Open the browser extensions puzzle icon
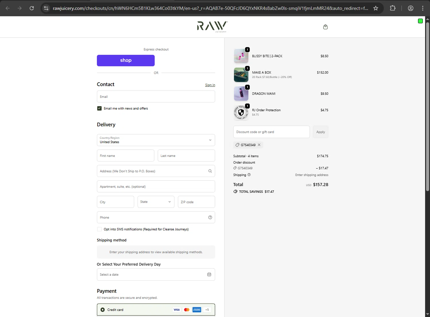This screenshot has height=317, width=430. tap(393, 8)
